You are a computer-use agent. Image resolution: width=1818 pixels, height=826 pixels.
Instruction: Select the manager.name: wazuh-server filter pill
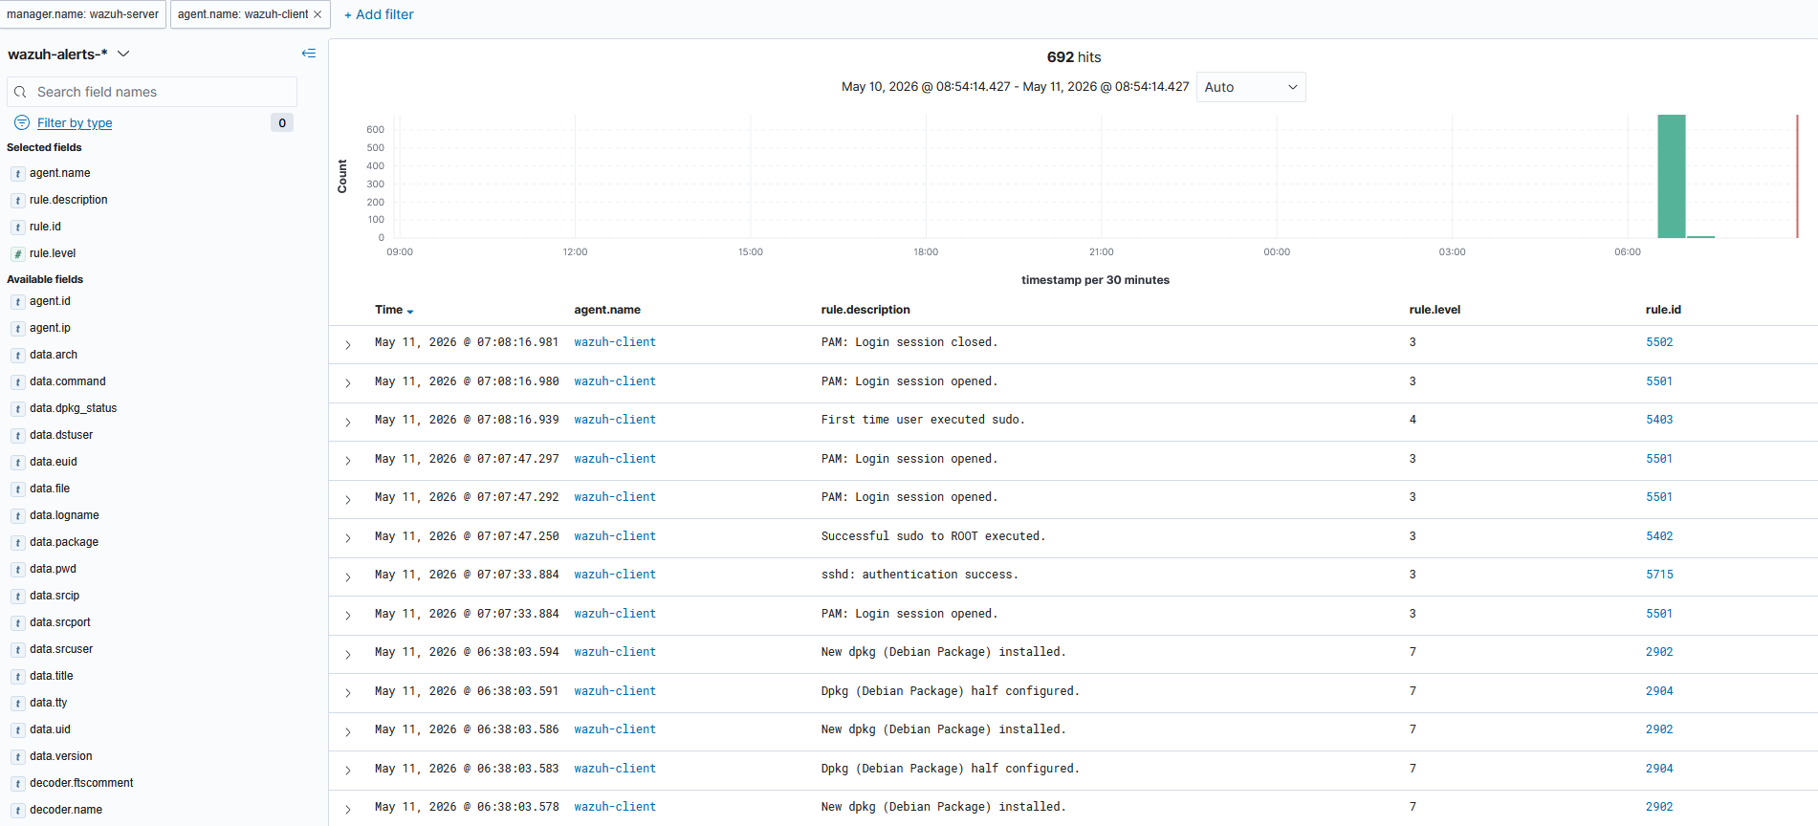coord(83,14)
